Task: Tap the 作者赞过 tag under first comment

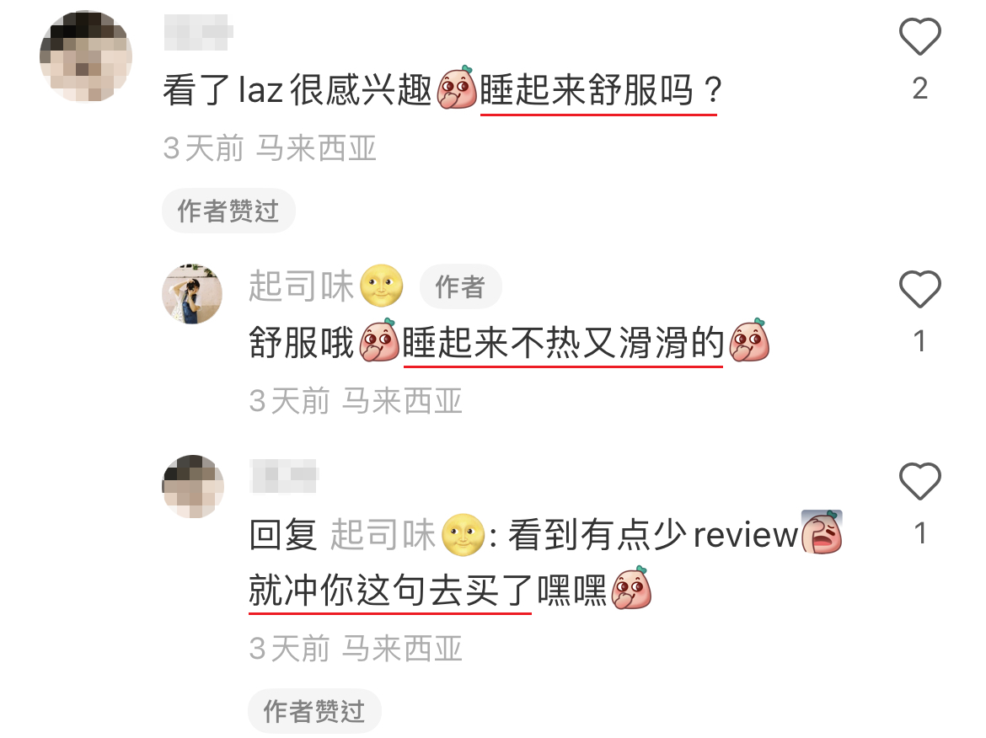Action: [228, 211]
